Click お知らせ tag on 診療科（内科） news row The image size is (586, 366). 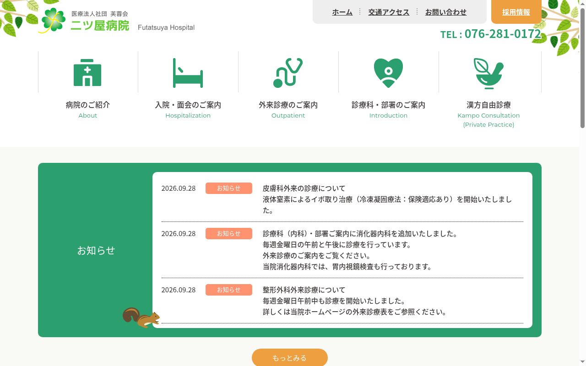[229, 233]
